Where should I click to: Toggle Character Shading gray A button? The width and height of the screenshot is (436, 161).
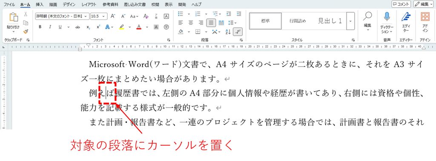click(x=156, y=27)
